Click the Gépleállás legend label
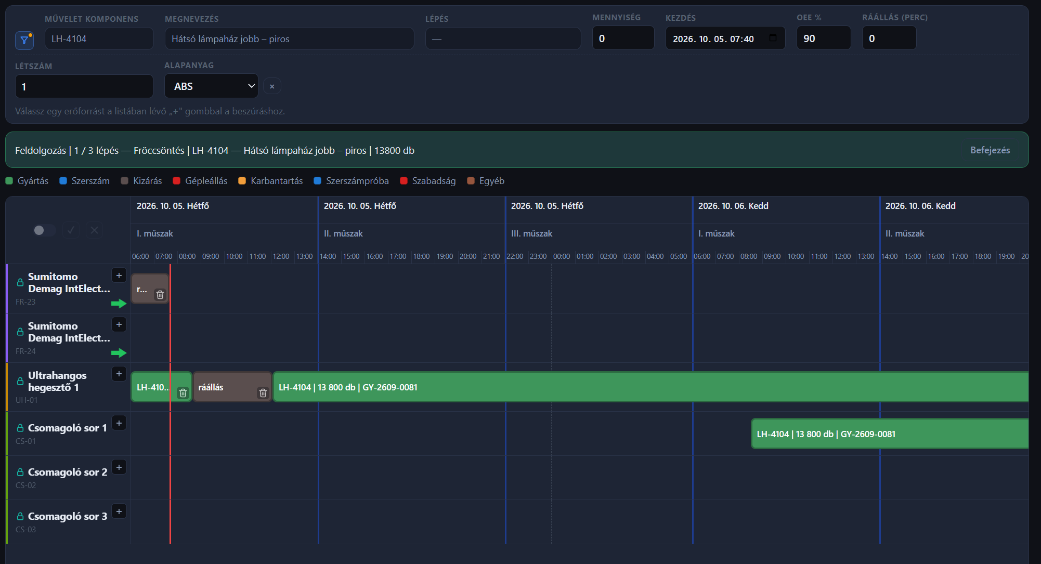 (206, 181)
